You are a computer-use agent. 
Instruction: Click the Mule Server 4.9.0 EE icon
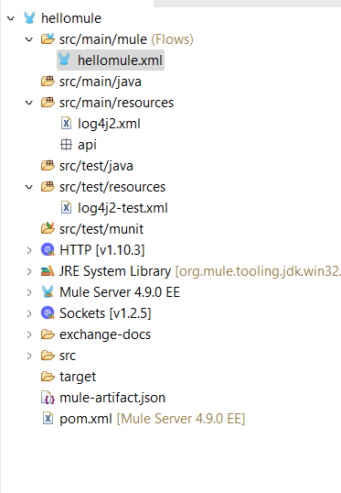click(48, 292)
